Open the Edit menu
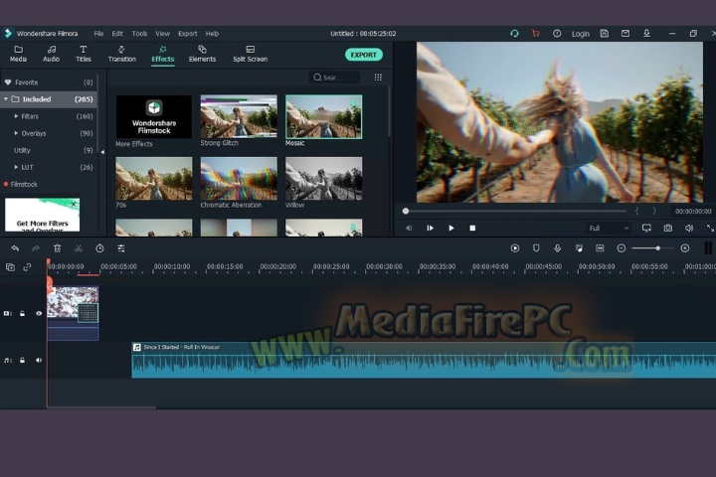 click(x=117, y=34)
